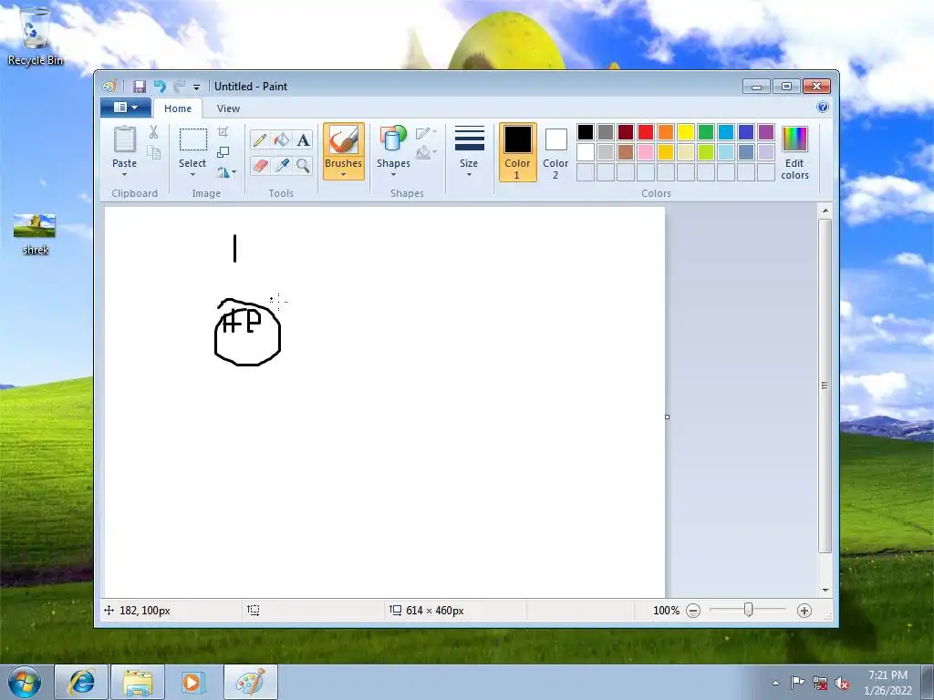Click the Resize icon in Image group

(x=223, y=152)
